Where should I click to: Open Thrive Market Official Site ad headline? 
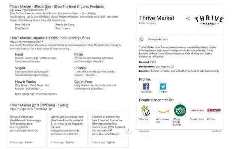(57, 6)
